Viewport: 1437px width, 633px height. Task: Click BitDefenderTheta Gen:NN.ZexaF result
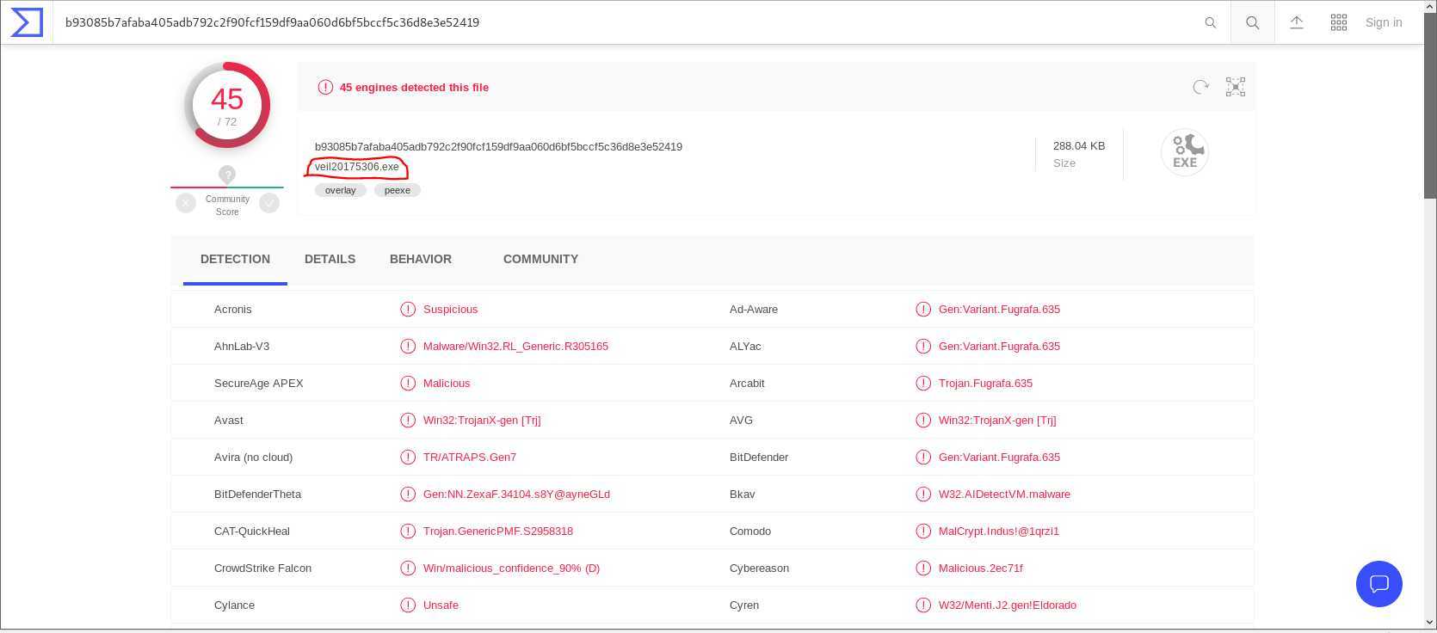click(x=516, y=495)
